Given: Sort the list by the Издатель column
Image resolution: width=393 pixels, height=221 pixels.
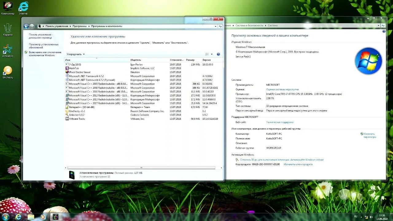Looking at the screenshot, I should pyautogui.click(x=149, y=60).
